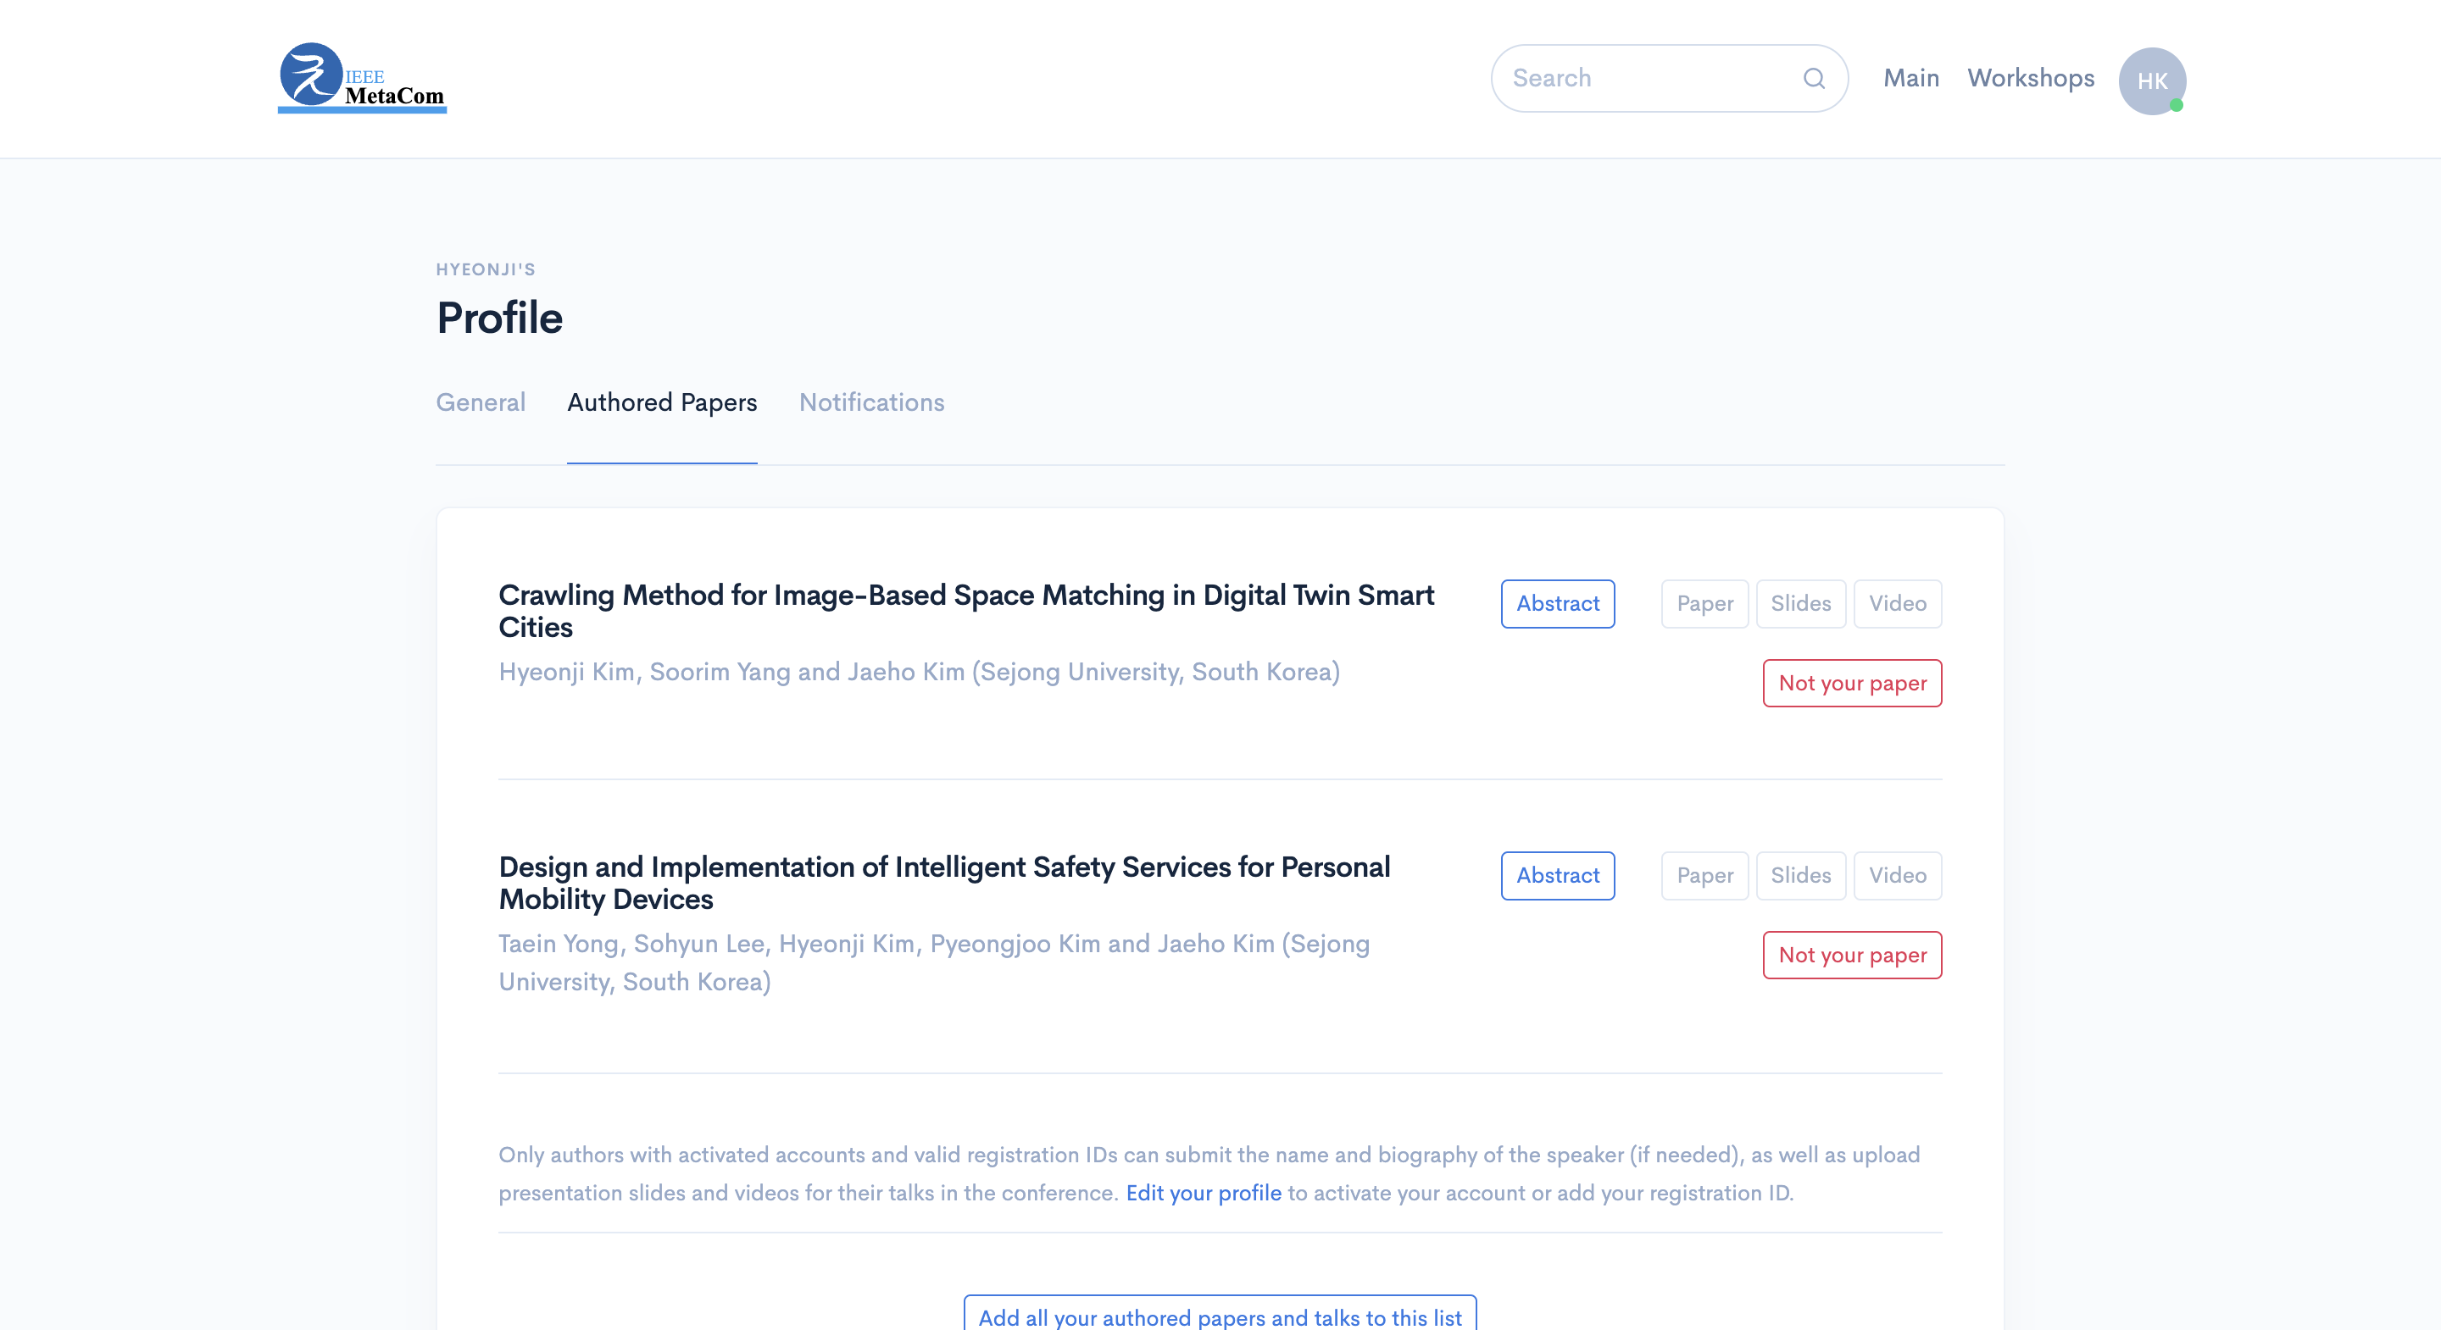Open Abstract for Crawling Method paper
Image resolution: width=2441 pixels, height=1330 pixels.
pyautogui.click(x=1558, y=603)
